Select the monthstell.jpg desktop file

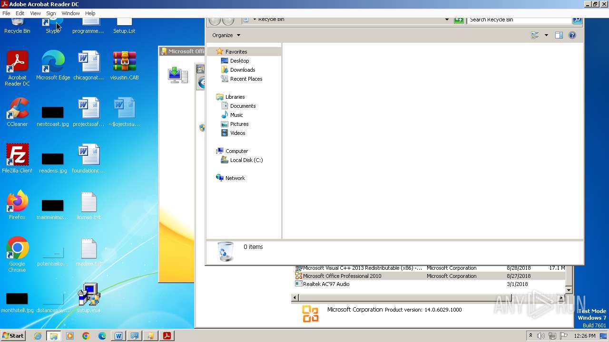click(17, 303)
